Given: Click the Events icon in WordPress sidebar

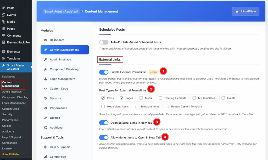Looking at the screenshot, I should (3, 15).
